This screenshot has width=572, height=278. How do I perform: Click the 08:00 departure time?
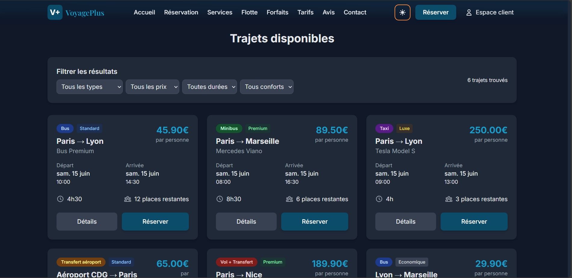click(x=223, y=182)
